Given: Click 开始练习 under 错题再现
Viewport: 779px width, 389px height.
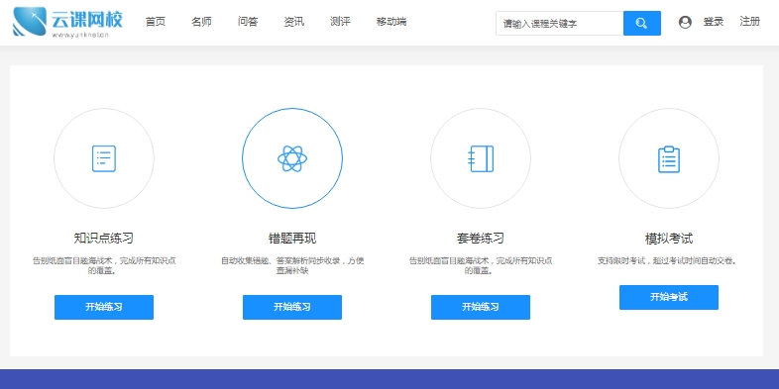Looking at the screenshot, I should pos(292,307).
